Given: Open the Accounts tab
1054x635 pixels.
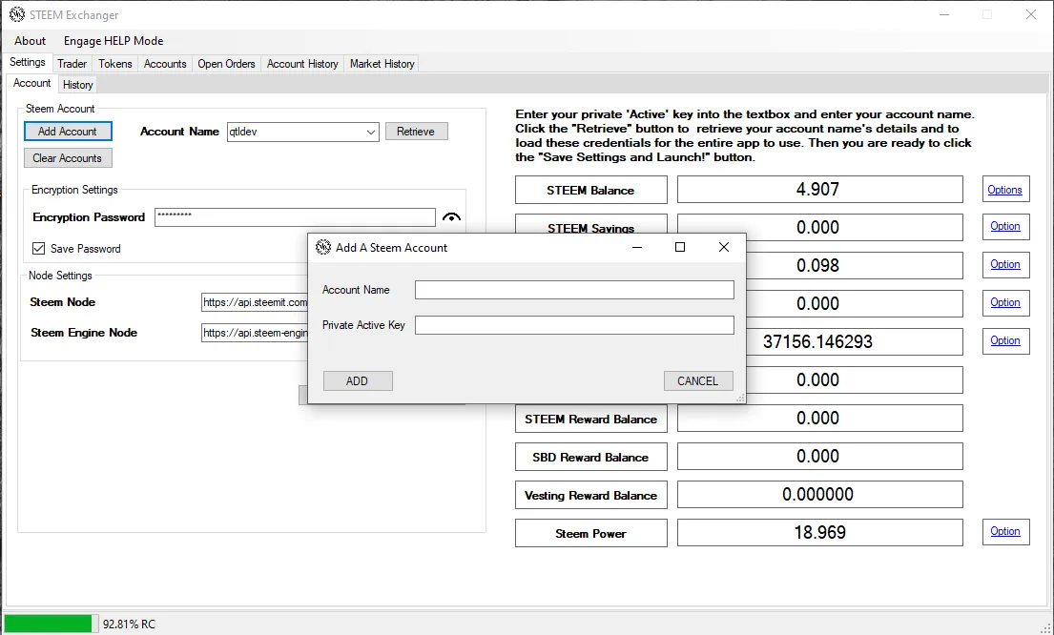Looking at the screenshot, I should click(x=165, y=64).
